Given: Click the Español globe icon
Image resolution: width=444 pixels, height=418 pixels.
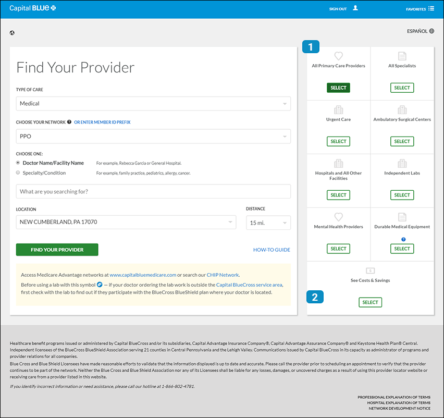Looking at the screenshot, I should [431, 31].
